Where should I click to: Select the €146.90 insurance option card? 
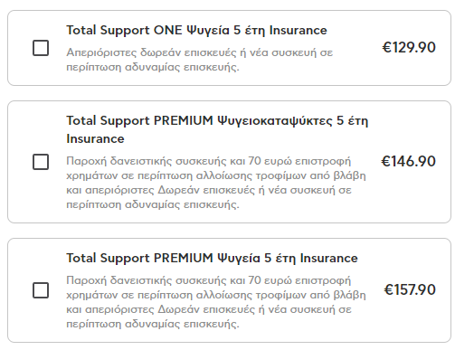(229, 162)
